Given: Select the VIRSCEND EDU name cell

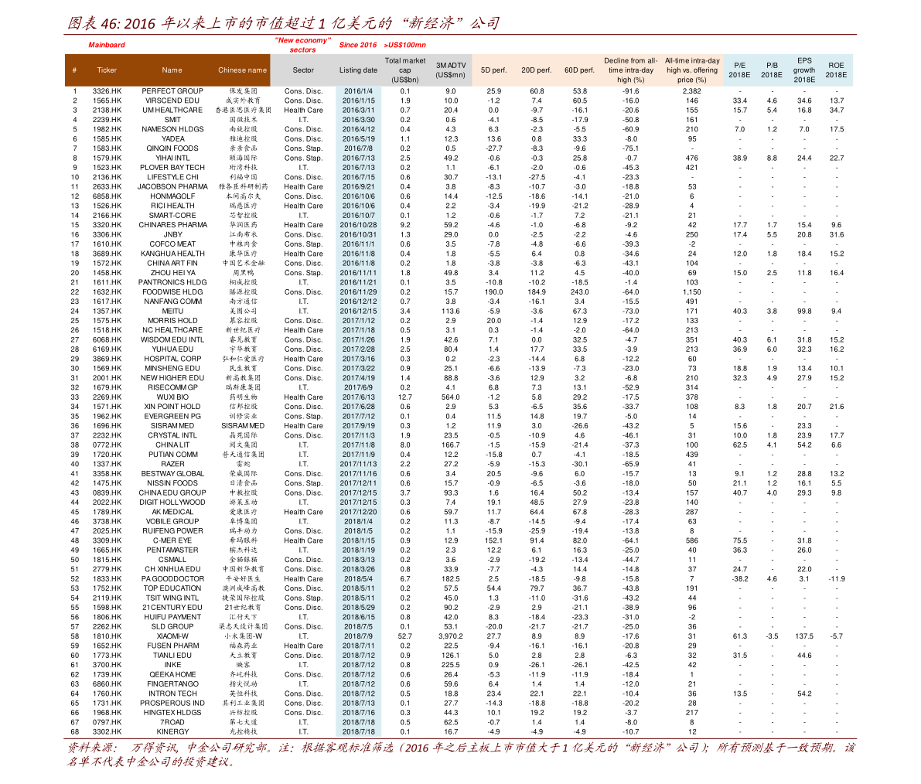Looking at the screenshot, I should 172,101.
